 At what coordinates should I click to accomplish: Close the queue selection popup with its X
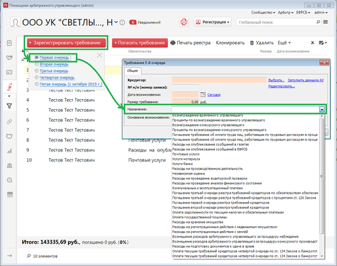pos(99,55)
